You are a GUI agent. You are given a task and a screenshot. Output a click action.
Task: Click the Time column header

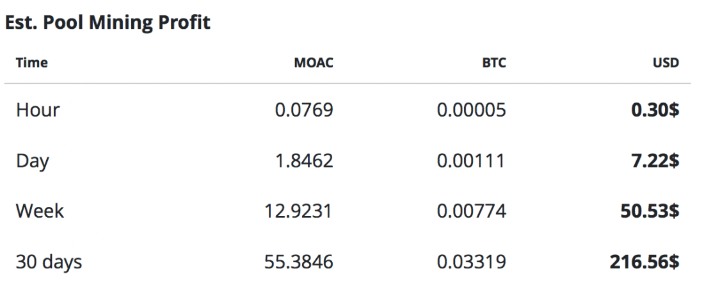32,63
